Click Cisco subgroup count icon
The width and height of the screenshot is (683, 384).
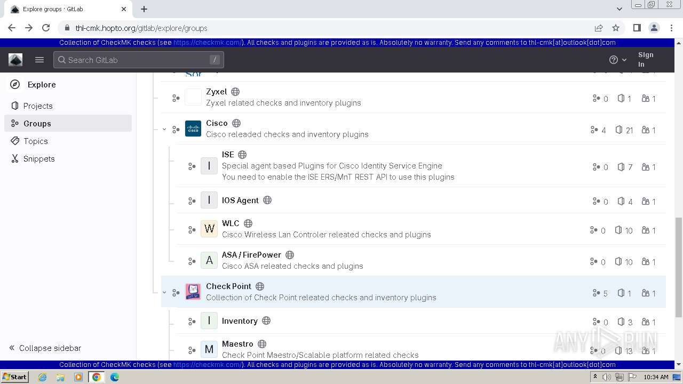tap(594, 130)
